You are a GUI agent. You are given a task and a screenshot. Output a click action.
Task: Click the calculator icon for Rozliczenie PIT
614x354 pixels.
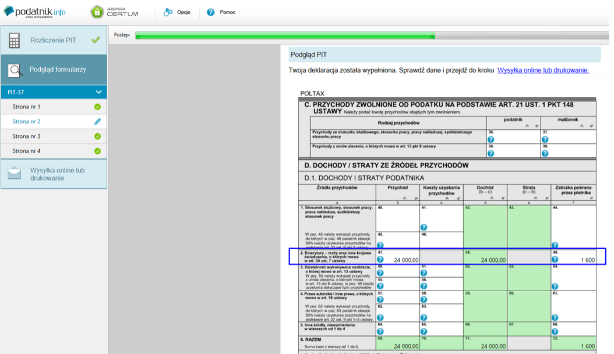(x=15, y=41)
